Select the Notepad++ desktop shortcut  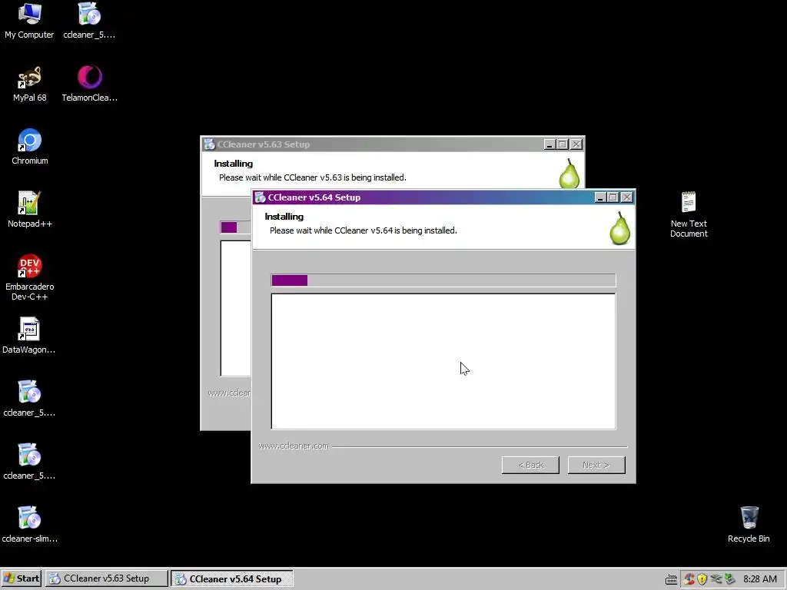(x=29, y=203)
